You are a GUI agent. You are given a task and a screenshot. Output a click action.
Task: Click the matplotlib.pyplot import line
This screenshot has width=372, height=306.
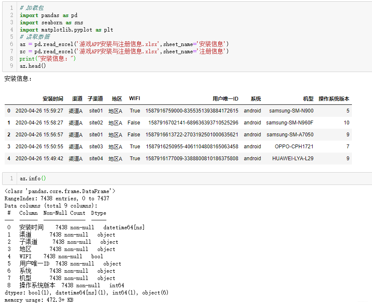(67, 30)
